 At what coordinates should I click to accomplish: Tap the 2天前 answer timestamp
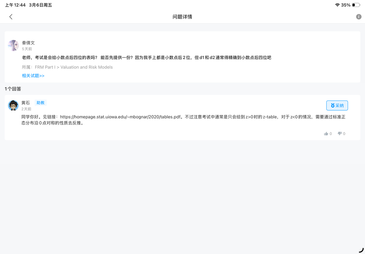point(26,109)
